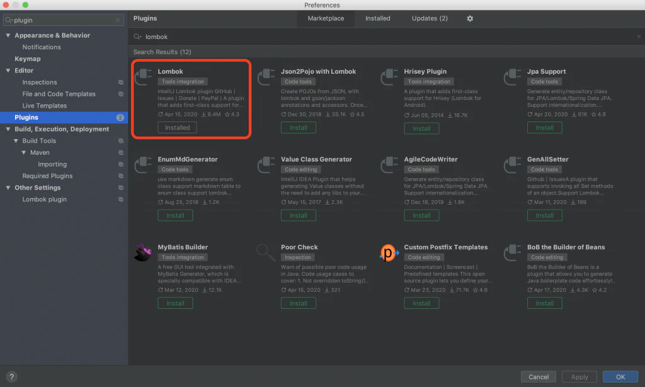The width and height of the screenshot is (645, 387).
Task: Open the Updates (2) tab
Action: pyautogui.click(x=430, y=18)
